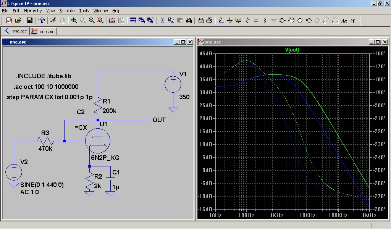Open the Control Panel hammer icon
Screen dimensions: 391x229
coord(42,21)
